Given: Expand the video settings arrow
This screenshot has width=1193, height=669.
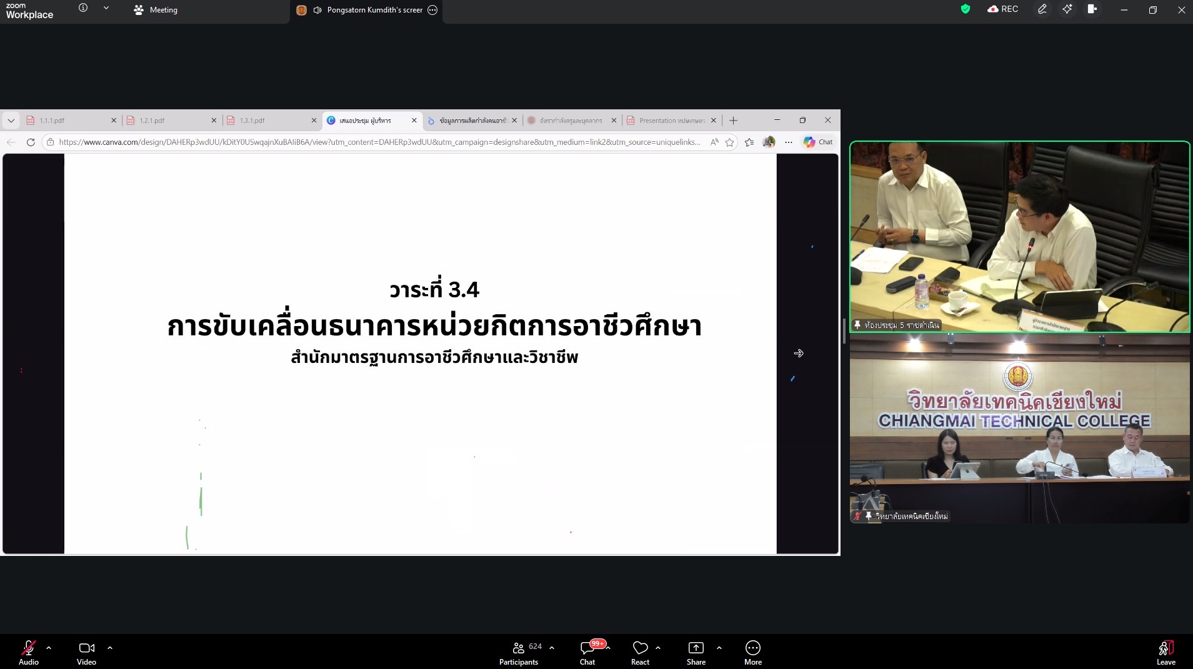Looking at the screenshot, I should click(110, 648).
